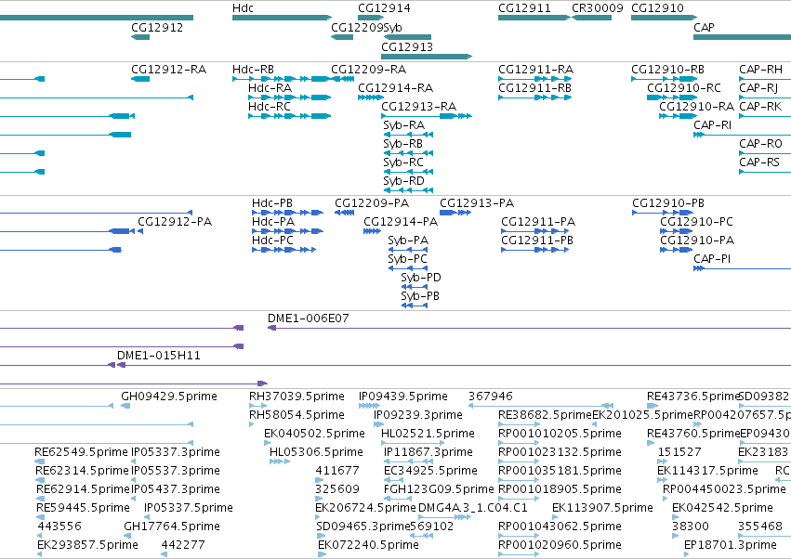Click the SD09465.3prime EST label
Viewport: 791px width, 559px height.
pyautogui.click(x=363, y=527)
